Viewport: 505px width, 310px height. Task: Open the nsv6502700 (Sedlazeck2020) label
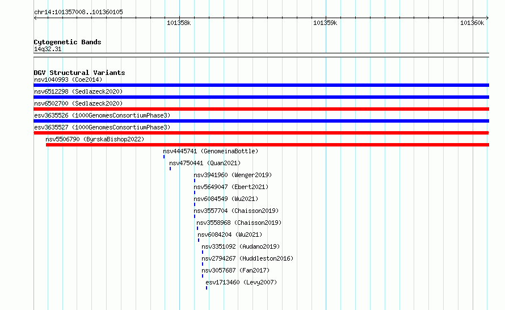tap(78, 103)
